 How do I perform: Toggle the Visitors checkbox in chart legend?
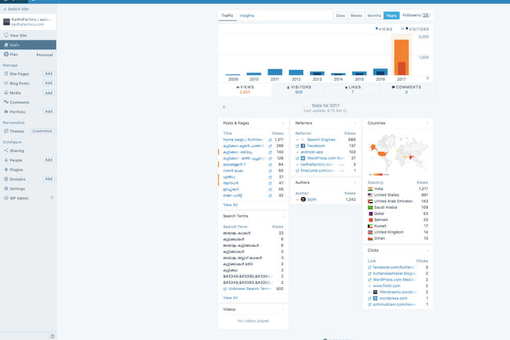403,29
